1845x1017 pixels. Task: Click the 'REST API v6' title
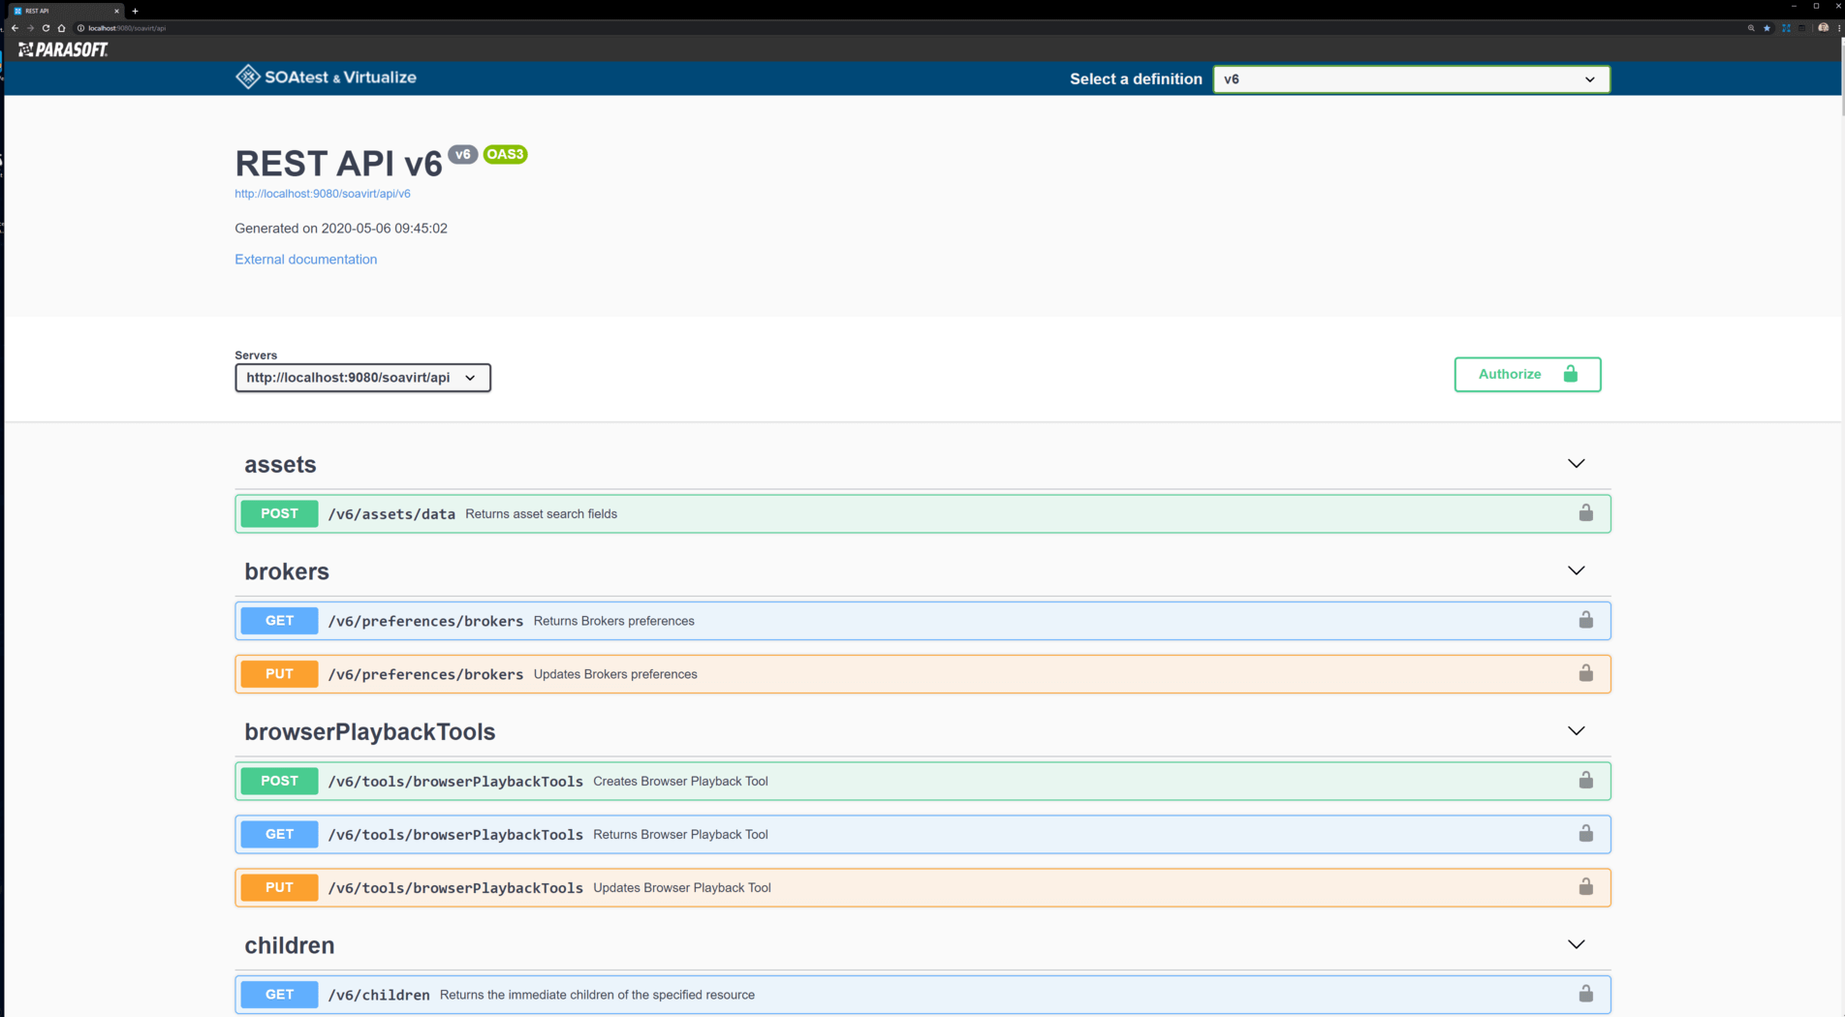coord(338,164)
